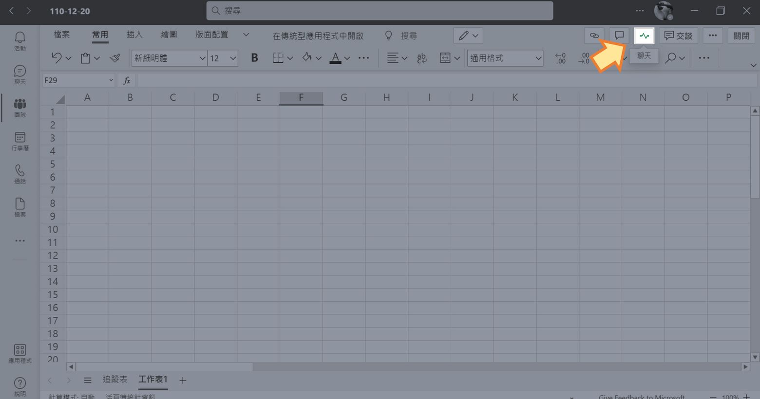Click Open in Desktop App button
760x399 pixels.
(x=318, y=36)
